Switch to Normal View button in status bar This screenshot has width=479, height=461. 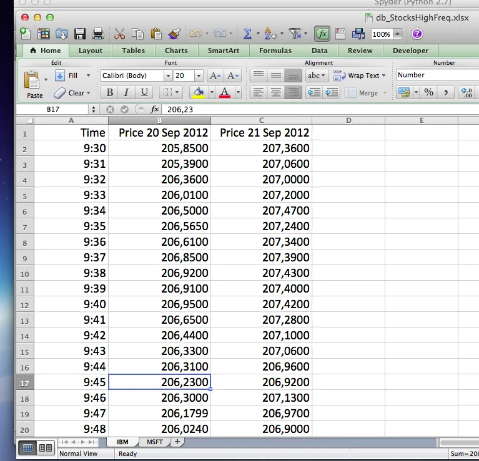click(27, 447)
